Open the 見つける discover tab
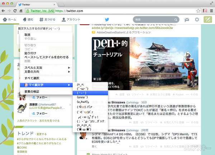The image size is (215, 155). tap(47, 20)
